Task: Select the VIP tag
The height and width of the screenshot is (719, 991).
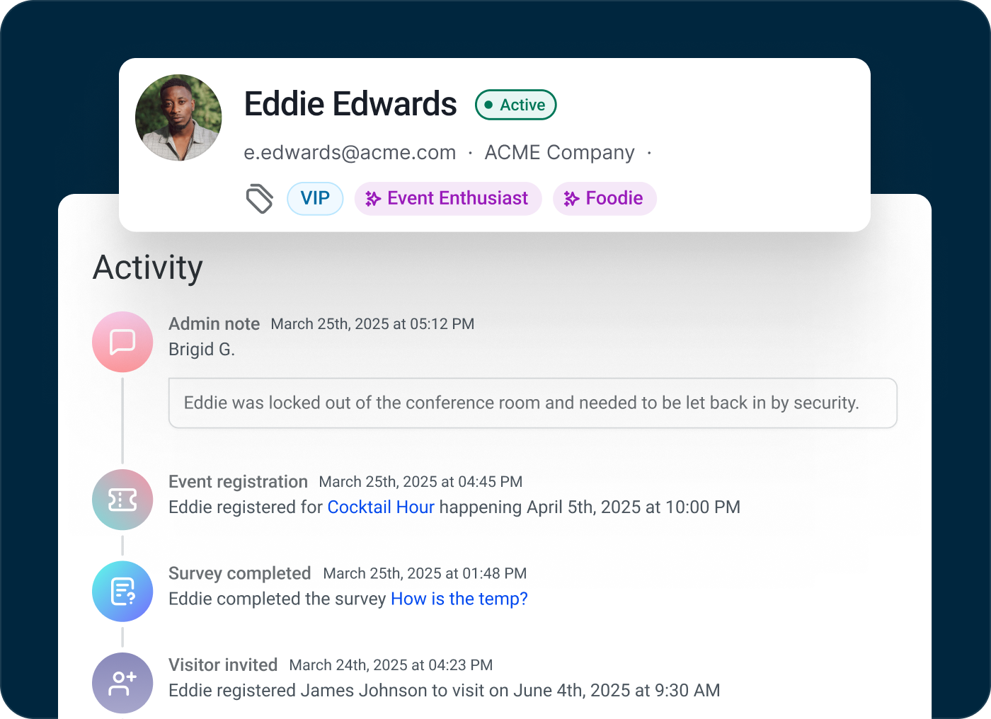Action: 315,198
